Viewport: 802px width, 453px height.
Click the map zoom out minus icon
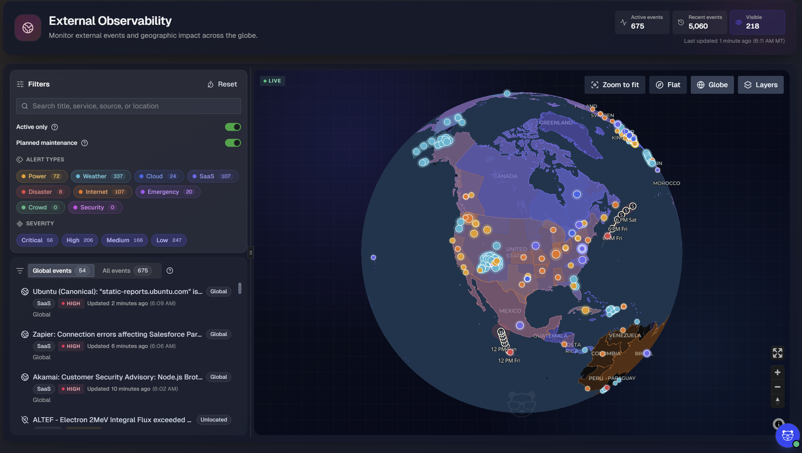(777, 387)
